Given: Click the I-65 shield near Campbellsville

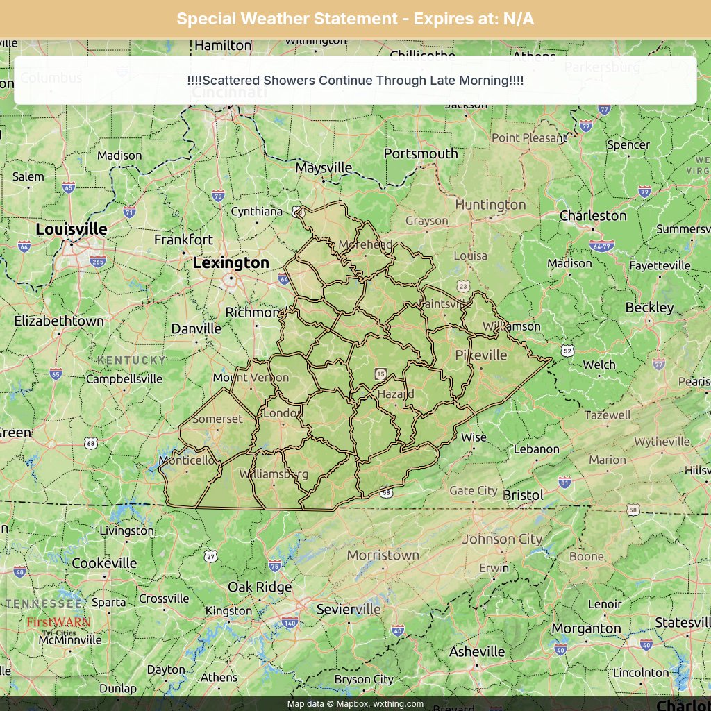Looking at the screenshot, I should (x=56, y=374).
